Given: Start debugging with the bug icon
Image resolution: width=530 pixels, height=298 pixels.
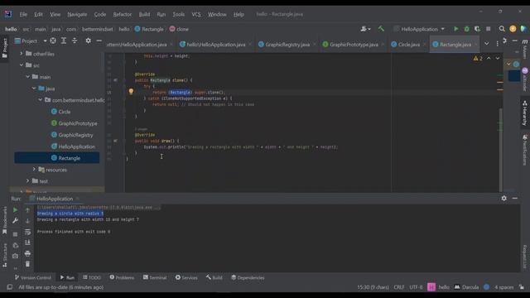Looking at the screenshot, I should (x=467, y=29).
